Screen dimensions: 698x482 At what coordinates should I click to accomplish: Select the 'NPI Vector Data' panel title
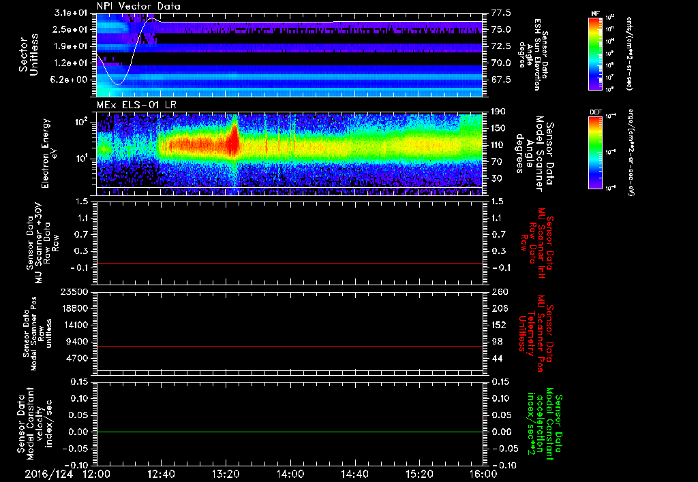[x=138, y=6]
